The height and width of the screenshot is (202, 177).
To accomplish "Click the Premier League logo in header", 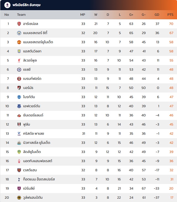I will pyautogui.click(x=7, y=5).
